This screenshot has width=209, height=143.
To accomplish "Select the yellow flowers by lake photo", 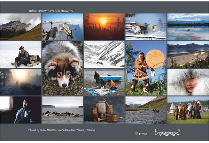I will (x=188, y=54).
